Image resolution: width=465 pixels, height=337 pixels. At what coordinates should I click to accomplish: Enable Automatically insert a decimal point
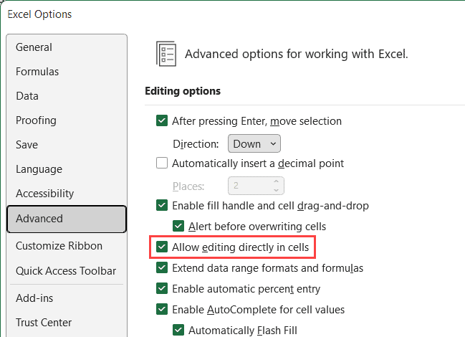point(162,163)
